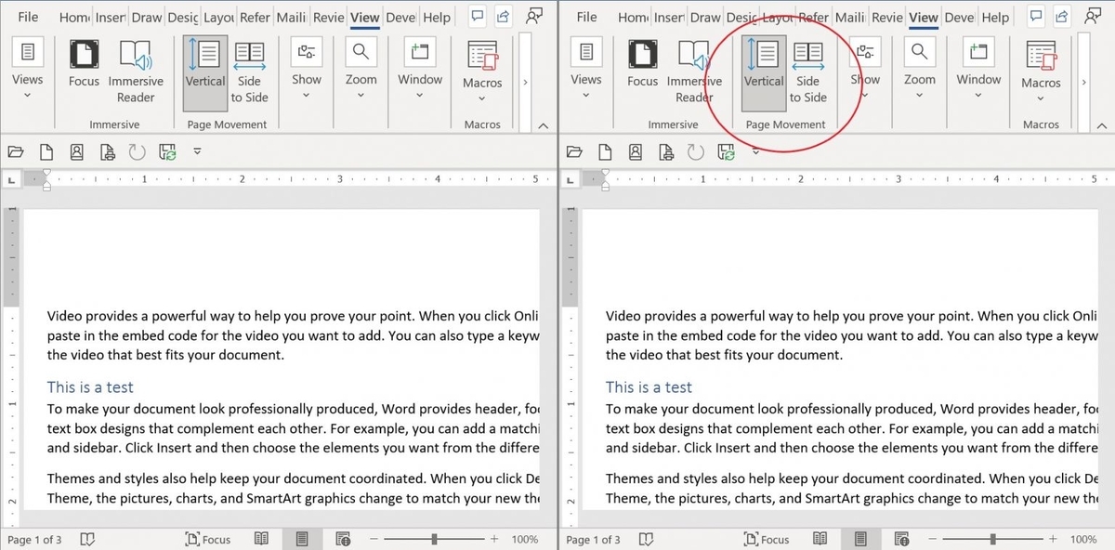Switch to the Draw ribbon tab

(x=145, y=17)
